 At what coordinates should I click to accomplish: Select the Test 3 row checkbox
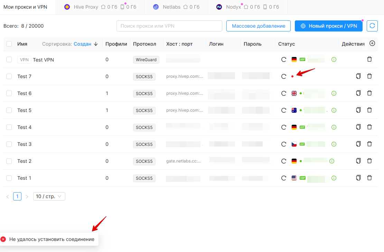[9, 144]
